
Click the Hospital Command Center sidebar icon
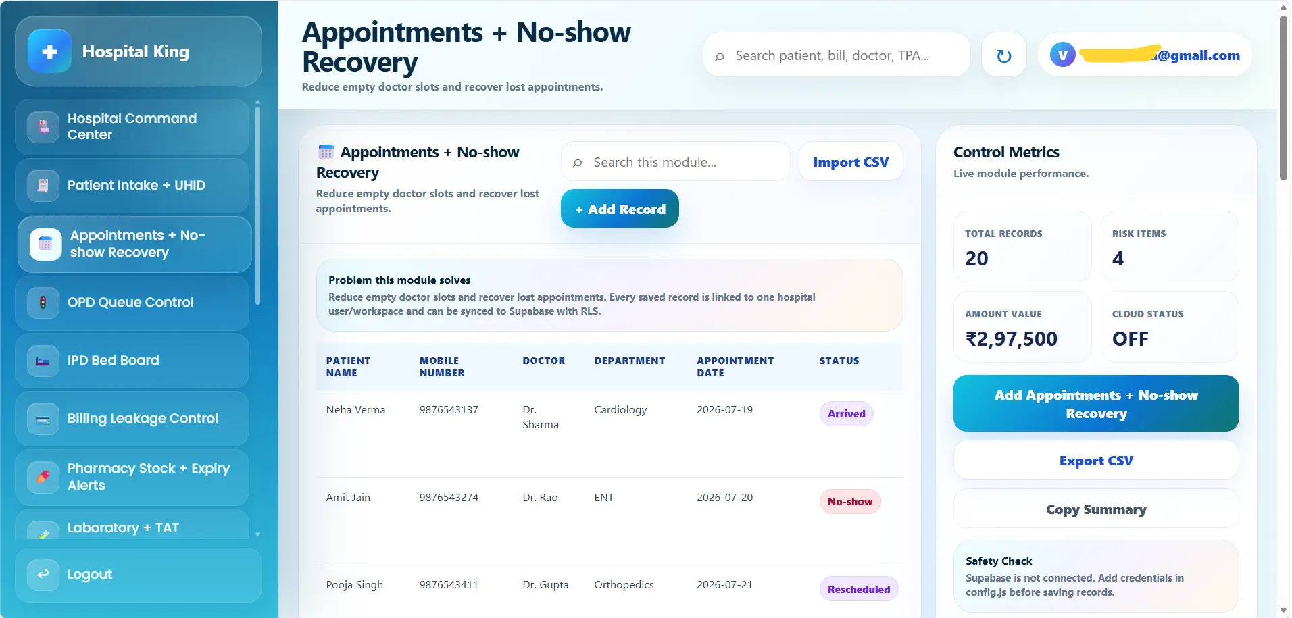(43, 126)
